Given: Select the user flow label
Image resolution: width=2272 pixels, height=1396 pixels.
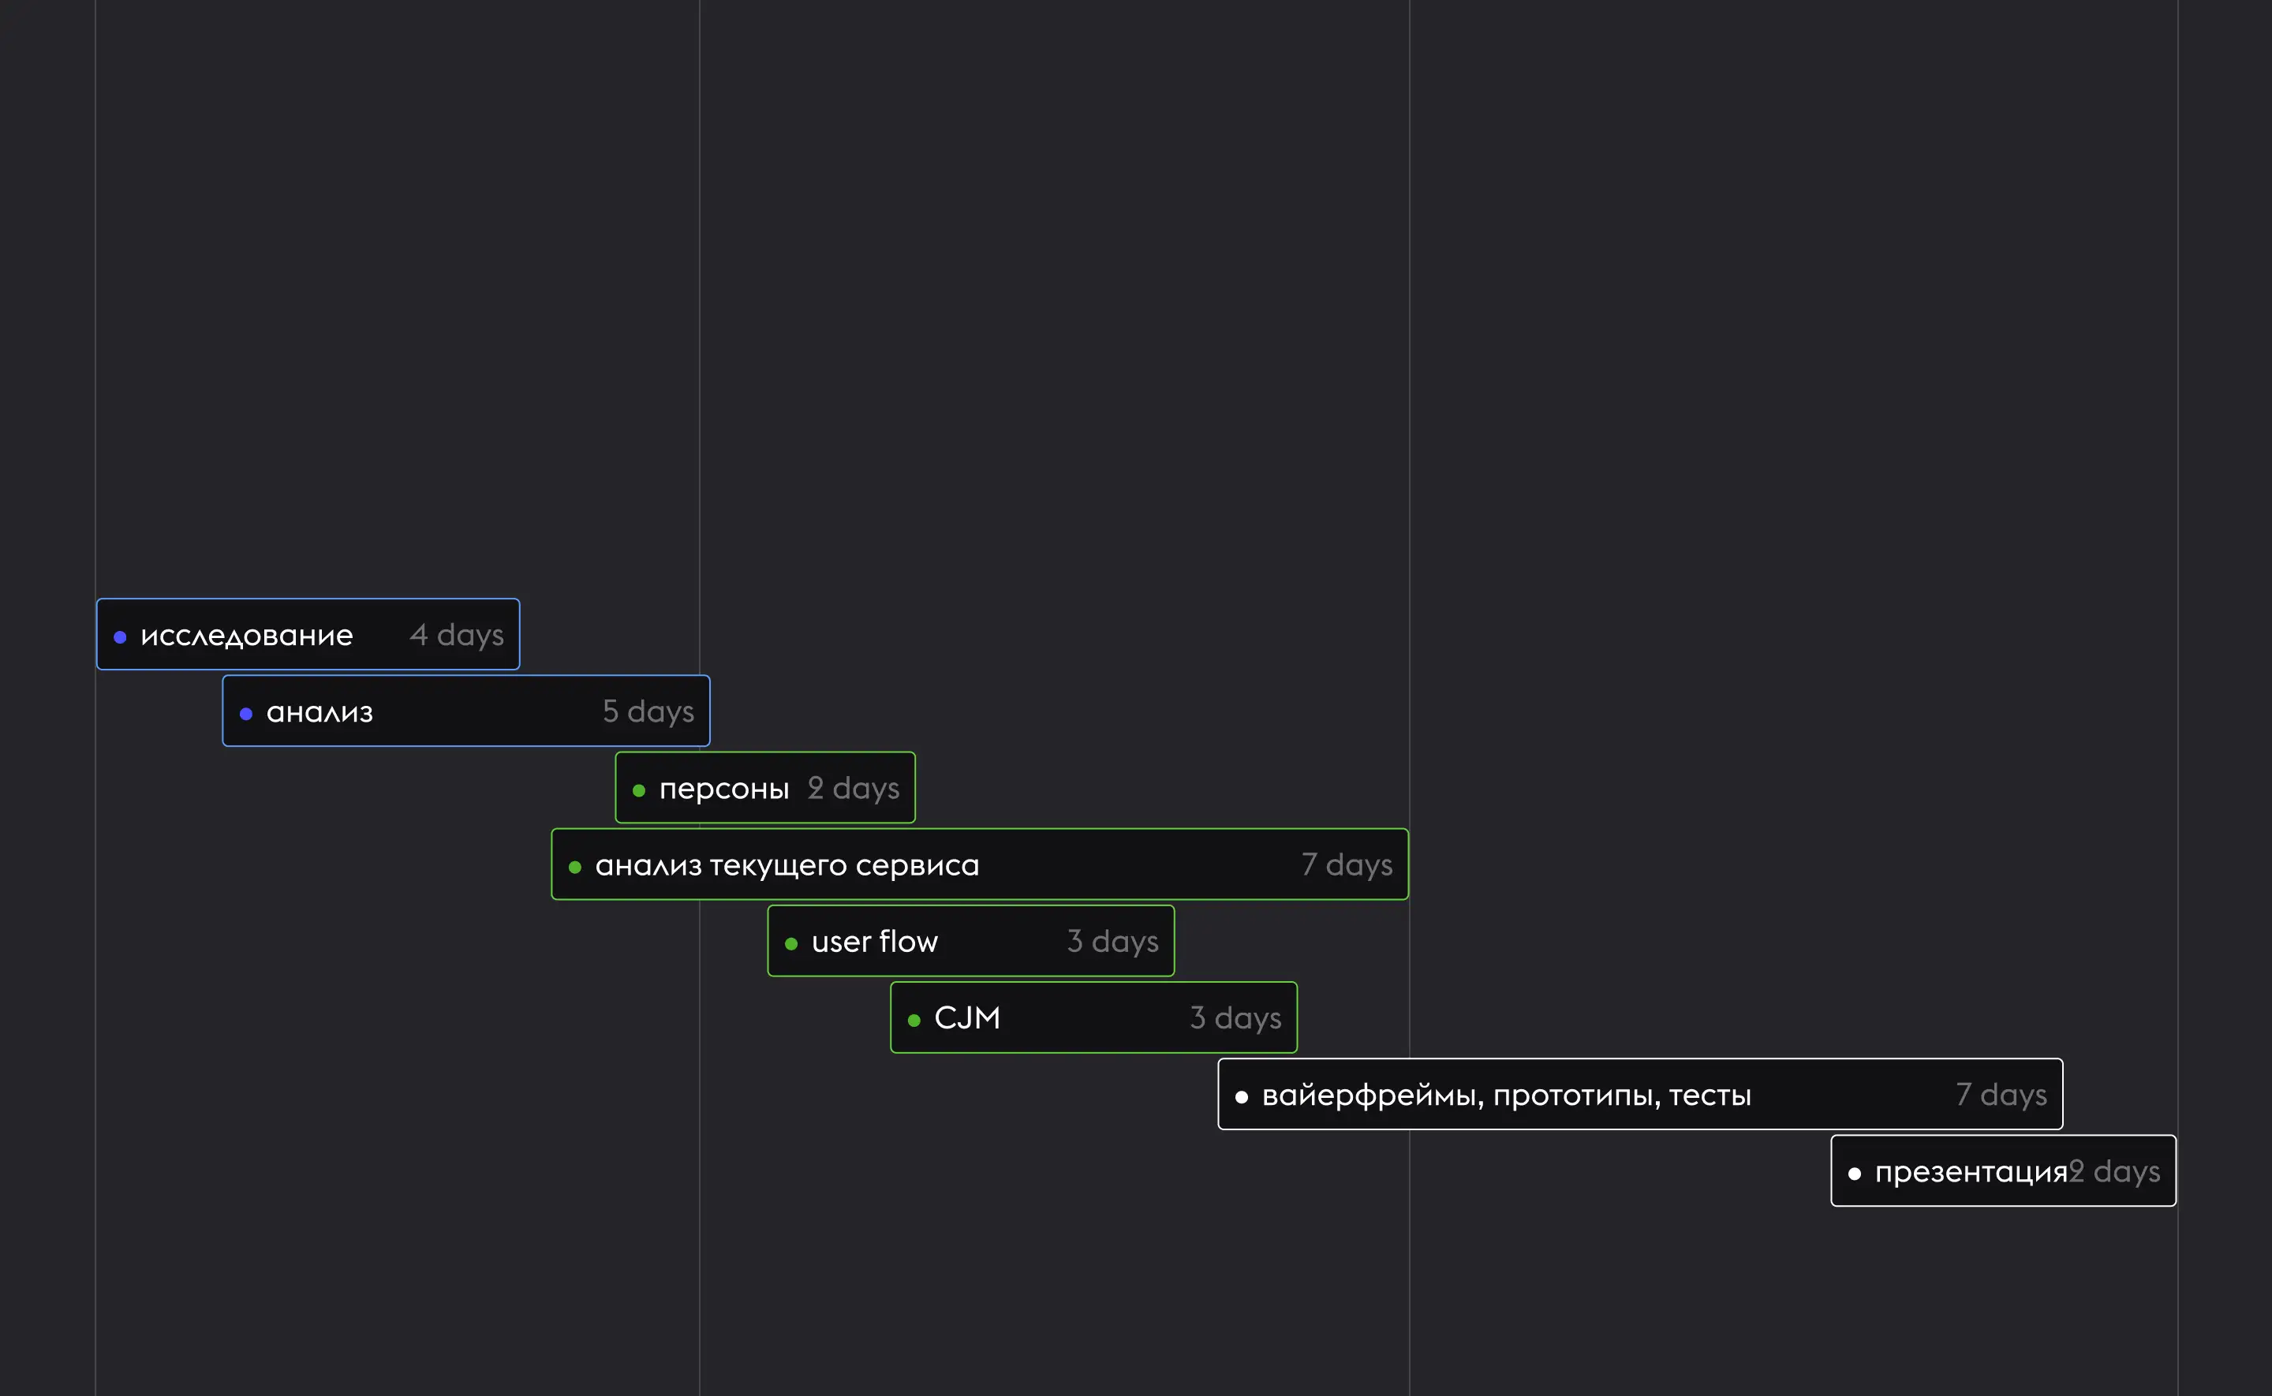Looking at the screenshot, I should tap(874, 942).
